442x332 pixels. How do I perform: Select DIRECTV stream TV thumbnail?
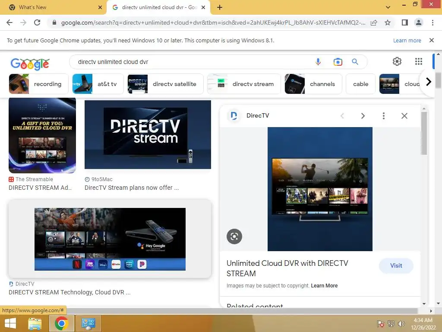coord(148,135)
